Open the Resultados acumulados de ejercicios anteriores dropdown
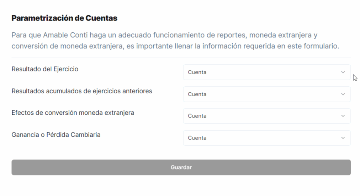 click(x=266, y=94)
